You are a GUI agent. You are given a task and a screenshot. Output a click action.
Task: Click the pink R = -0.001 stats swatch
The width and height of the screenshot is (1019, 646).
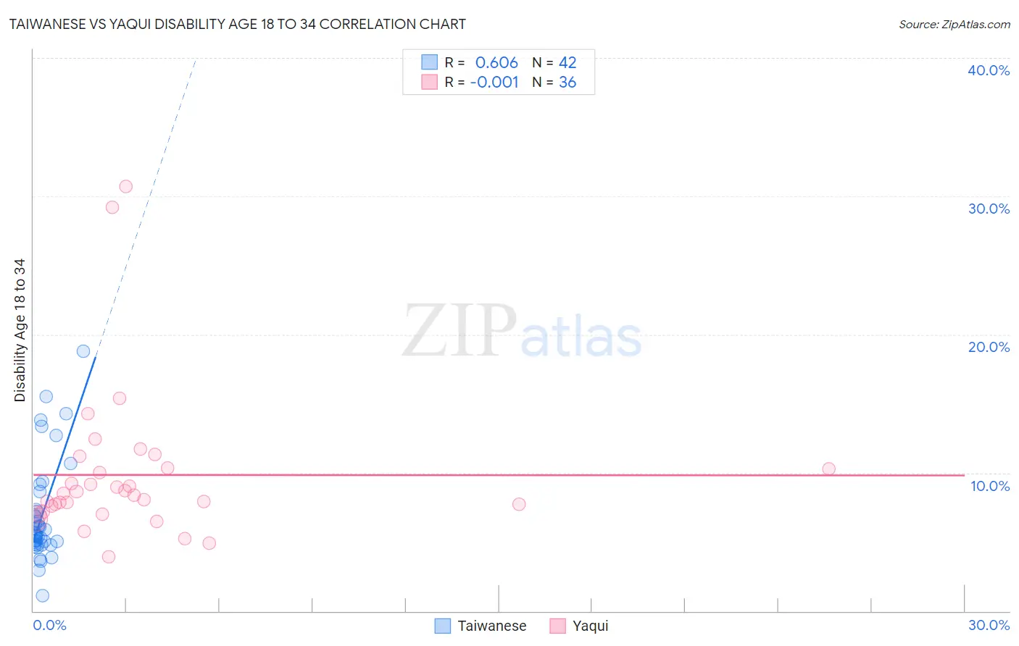point(430,82)
